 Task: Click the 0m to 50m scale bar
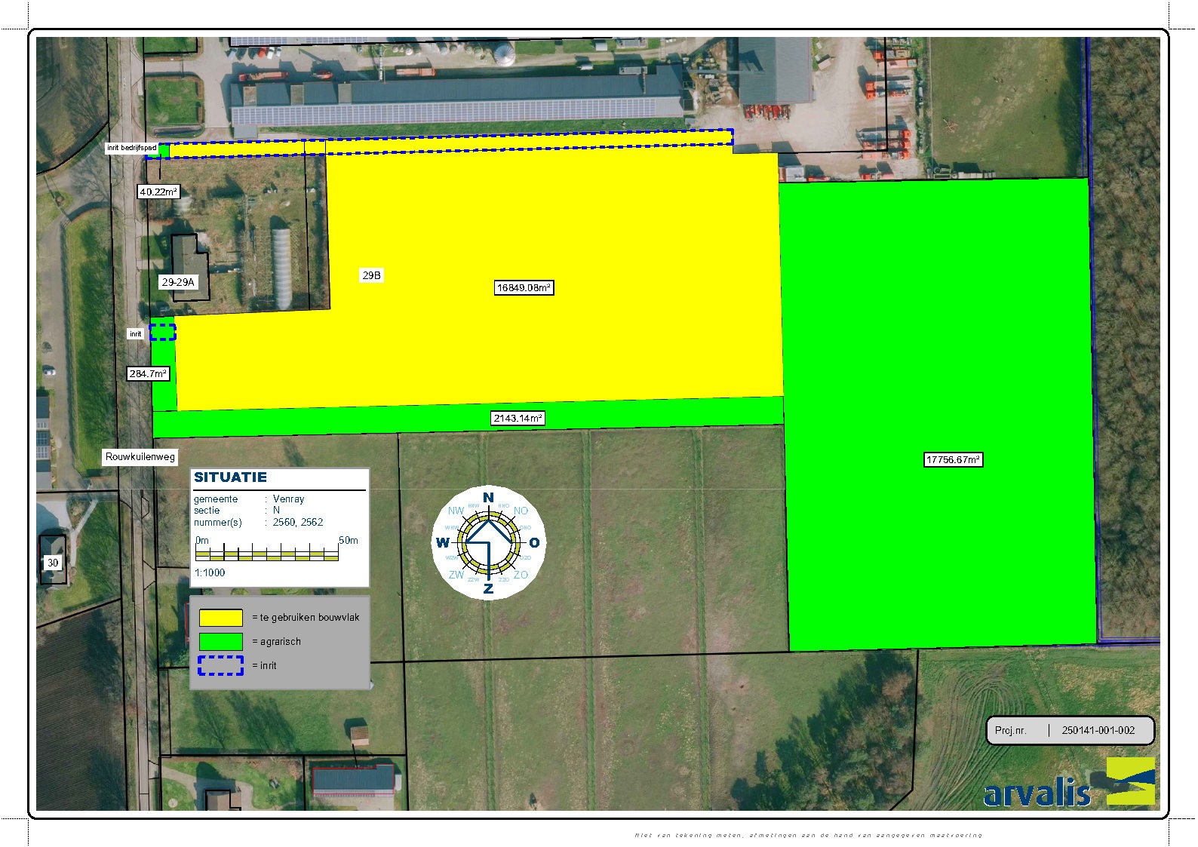pos(267,554)
